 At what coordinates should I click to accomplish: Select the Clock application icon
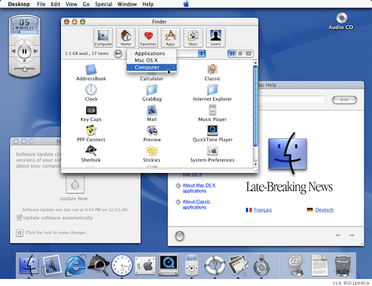click(x=91, y=90)
